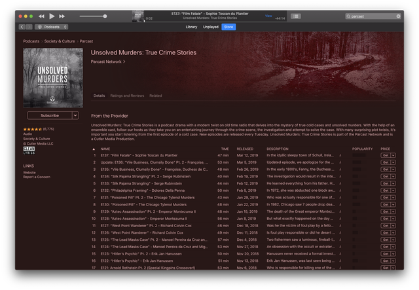Click in the parcast search field
Viewport: 419px width, 290px height.
pyautogui.click(x=373, y=16)
